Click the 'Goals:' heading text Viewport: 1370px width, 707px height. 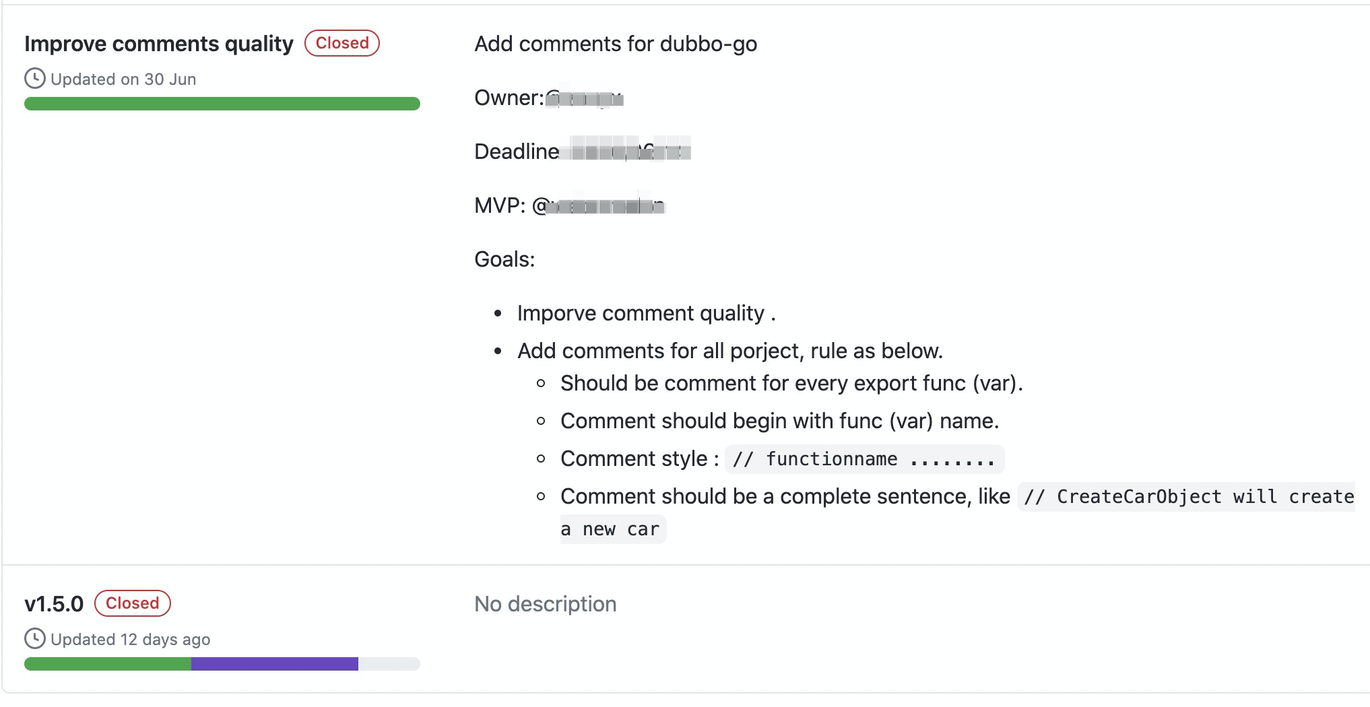click(x=504, y=259)
